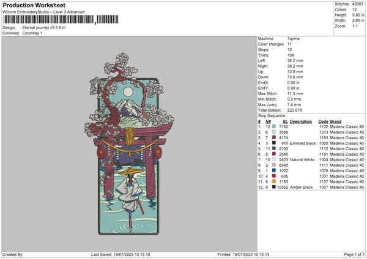Viewport: 367px width, 259px height.
Task: Pick the Emerald Black color swatch
Action: click(x=274, y=143)
